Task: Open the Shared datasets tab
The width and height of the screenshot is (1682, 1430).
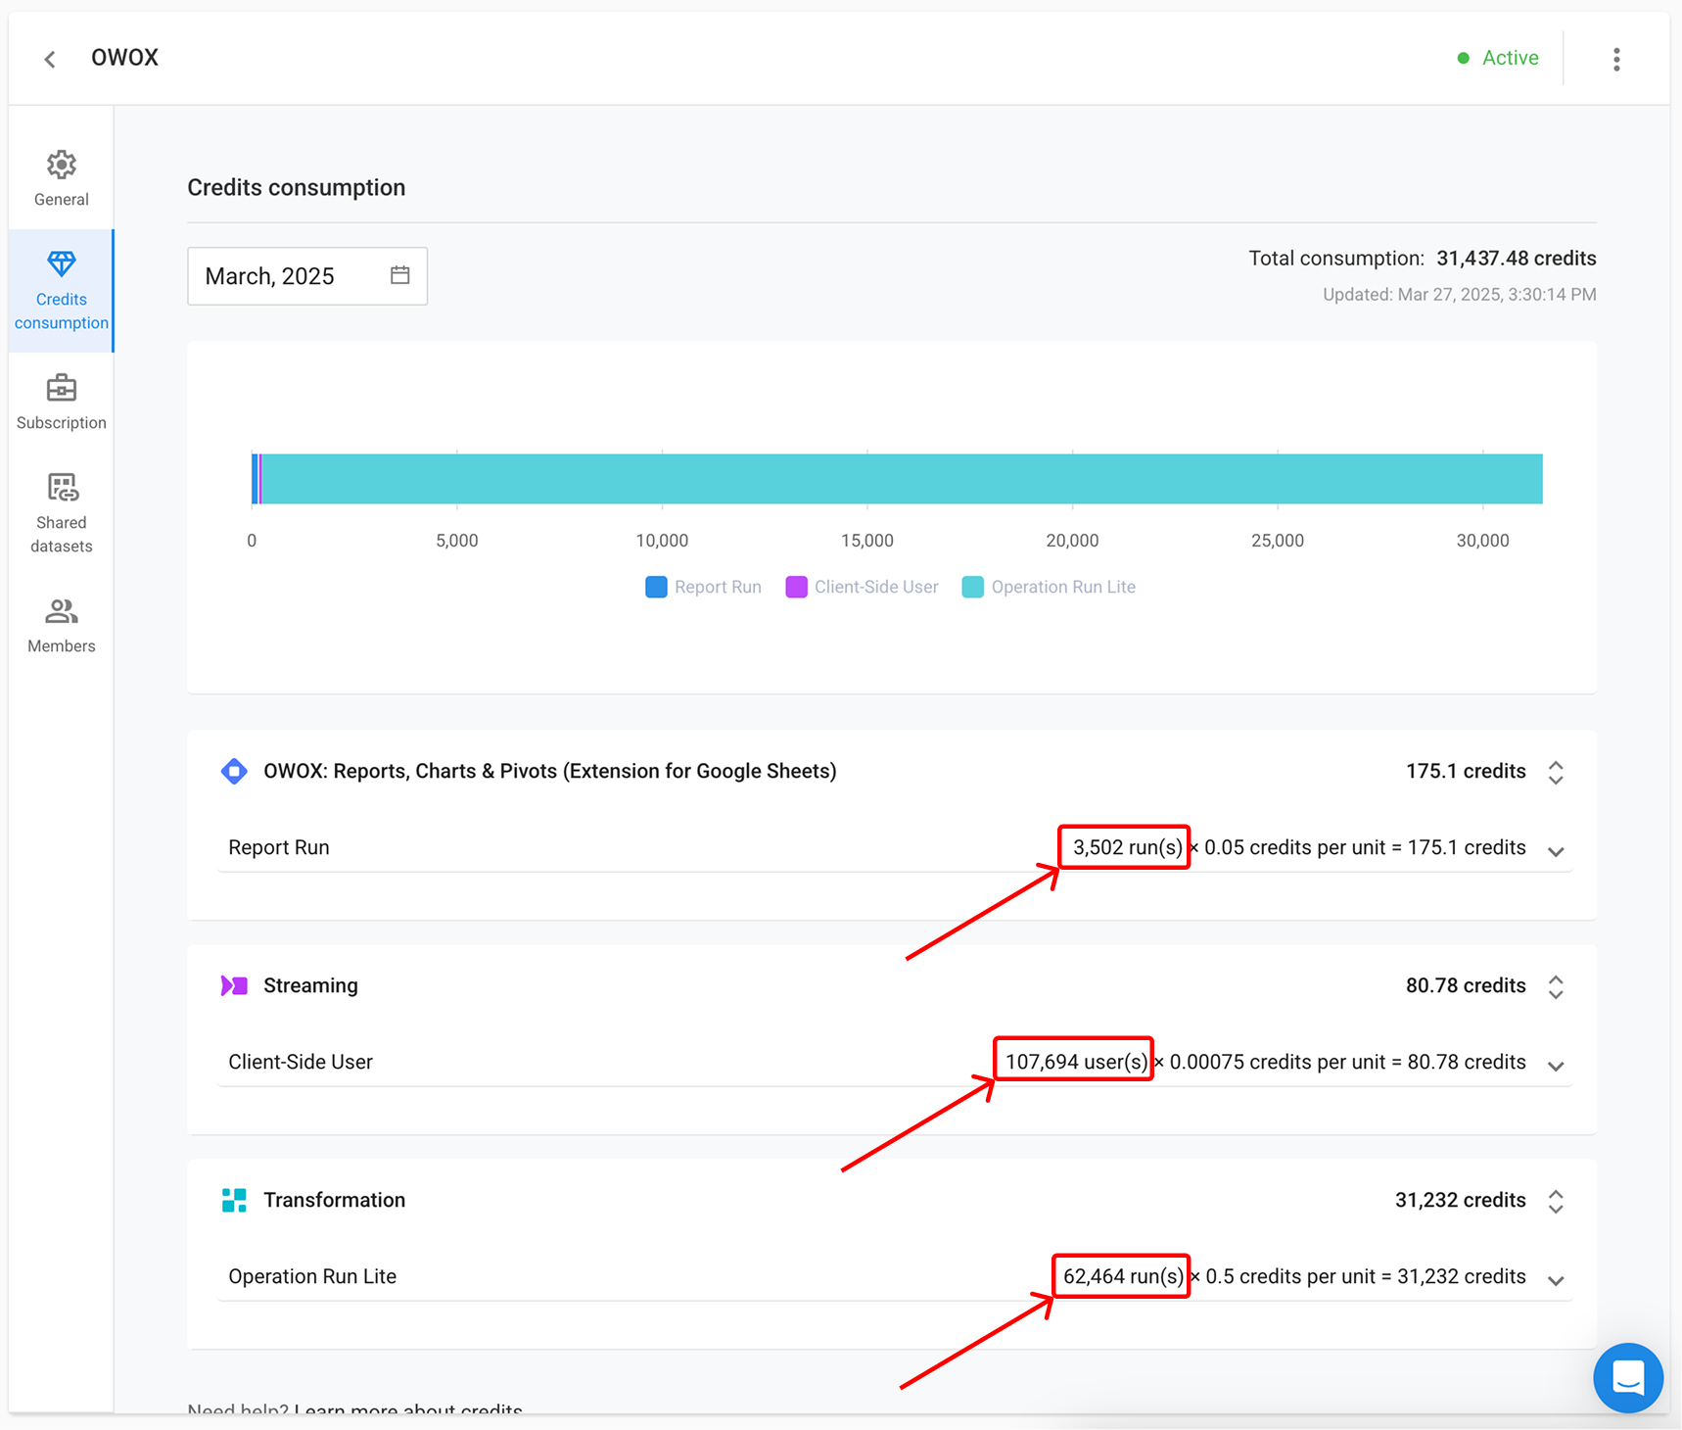Action: (62, 513)
